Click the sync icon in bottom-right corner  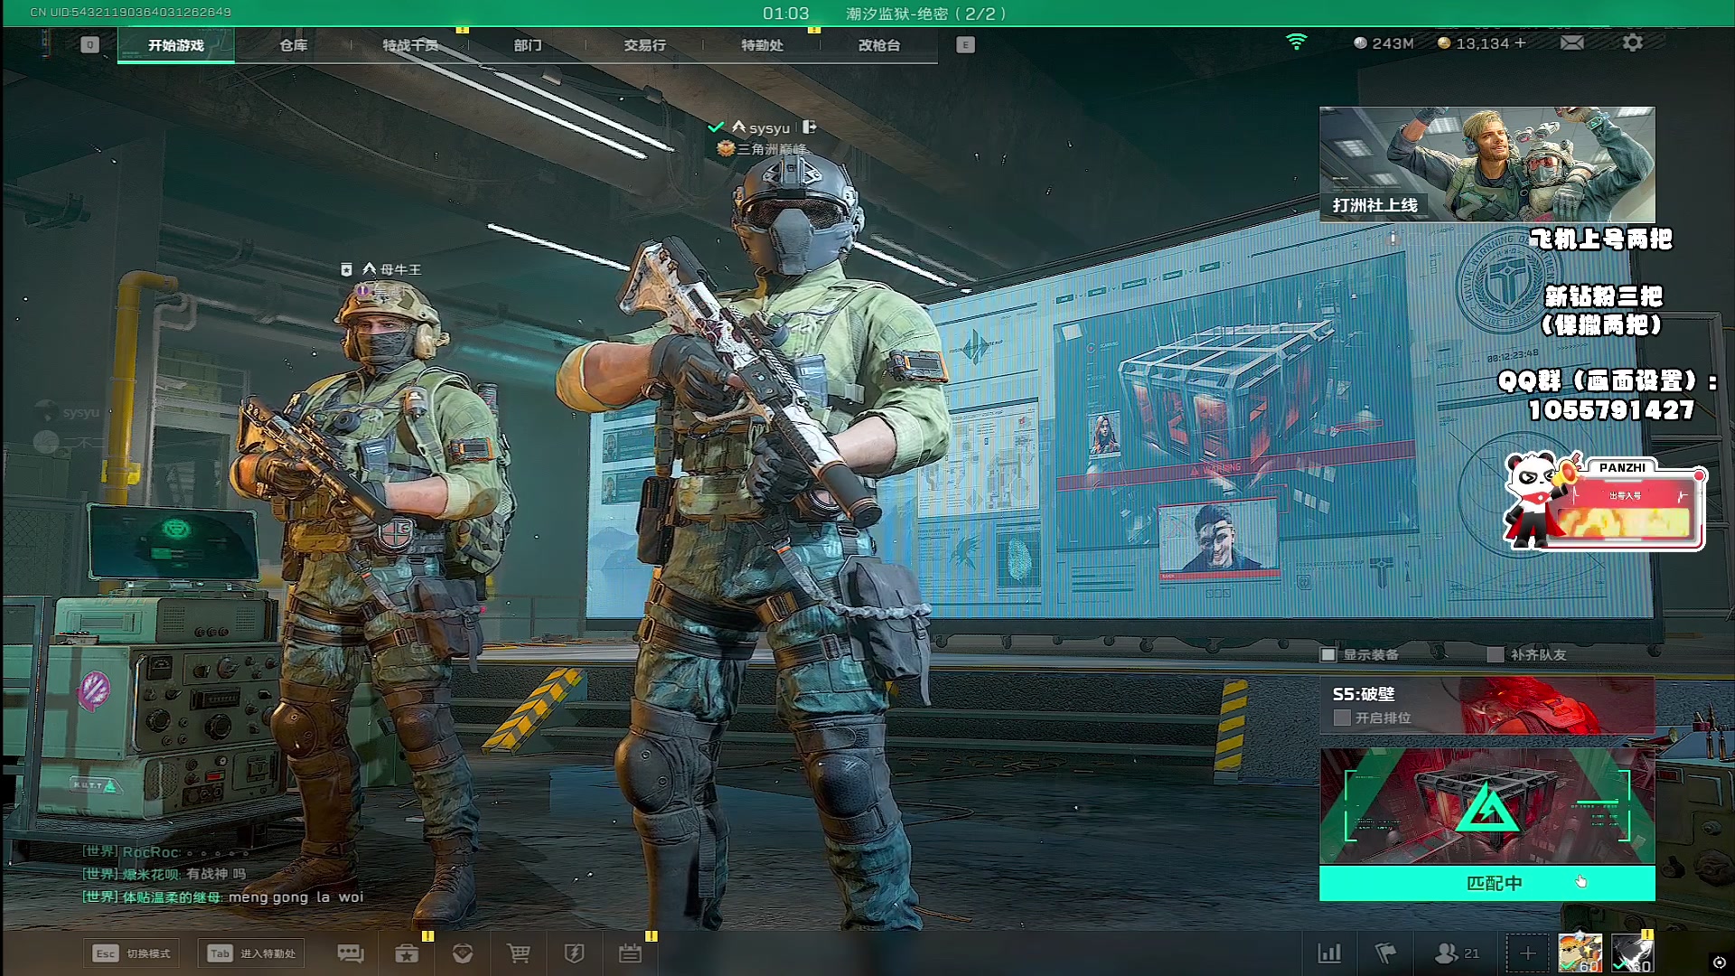tap(1719, 962)
